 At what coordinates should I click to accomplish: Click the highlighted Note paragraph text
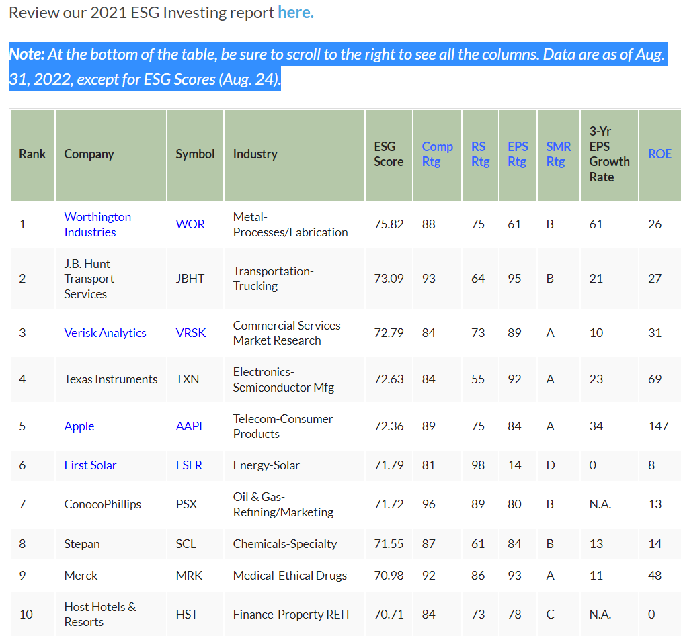click(x=337, y=66)
